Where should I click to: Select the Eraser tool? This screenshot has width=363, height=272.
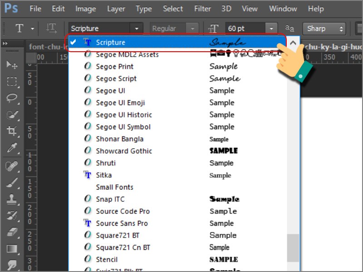point(12,232)
